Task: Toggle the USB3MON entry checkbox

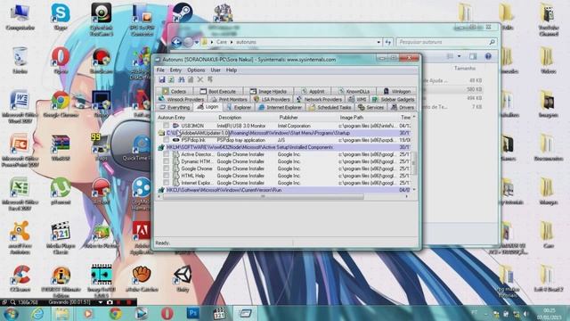Action: tap(167, 126)
